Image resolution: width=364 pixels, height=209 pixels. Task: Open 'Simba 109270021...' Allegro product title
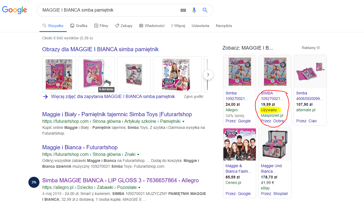click(x=237, y=96)
